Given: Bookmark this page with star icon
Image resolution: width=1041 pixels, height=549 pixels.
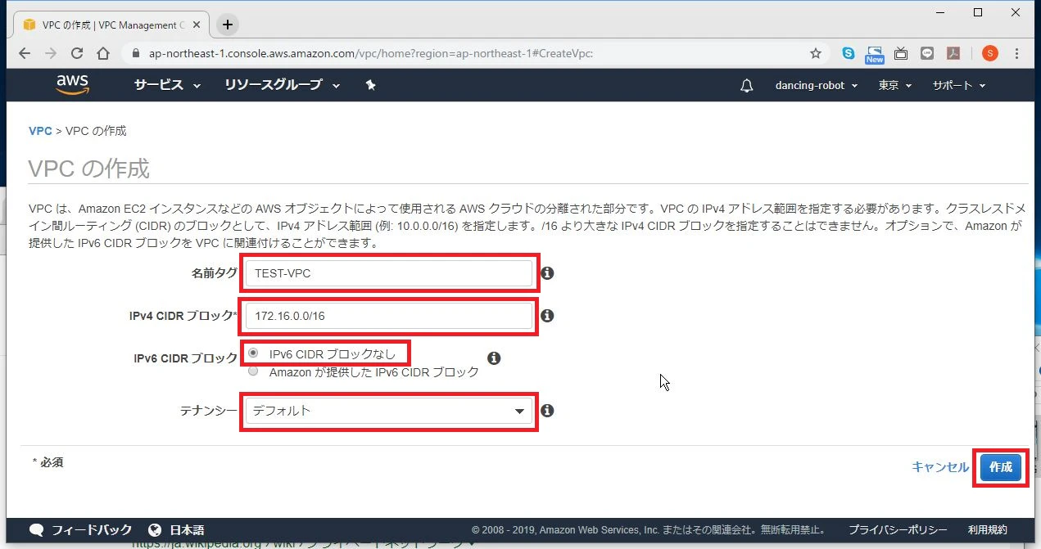Looking at the screenshot, I should (x=816, y=53).
